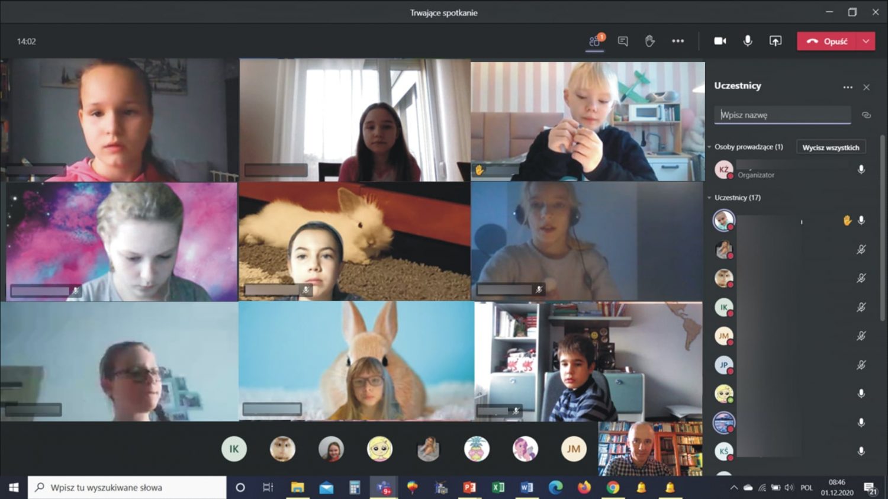Select IK participant in the list
The image size is (888, 499).
tap(723, 307)
